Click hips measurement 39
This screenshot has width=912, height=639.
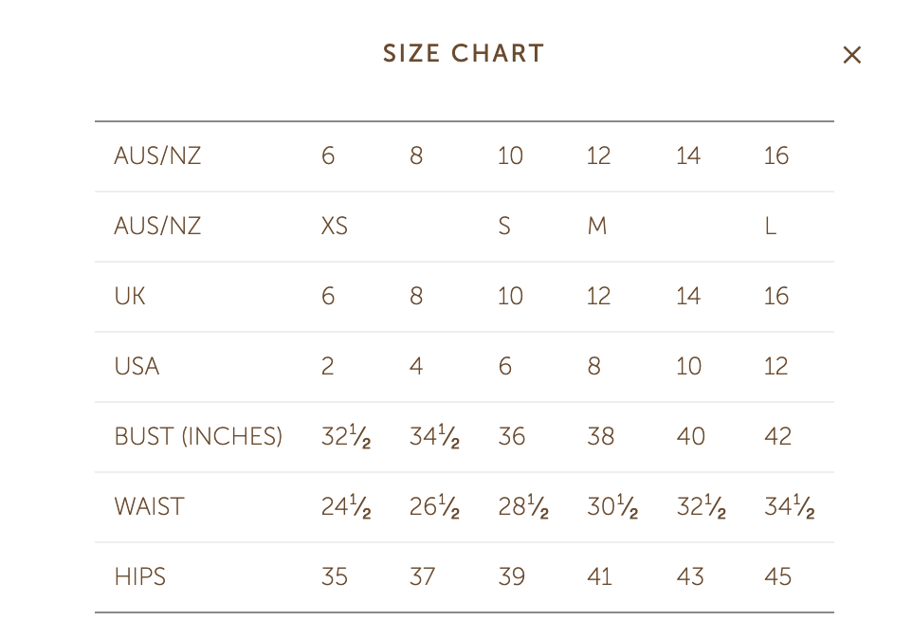(511, 576)
